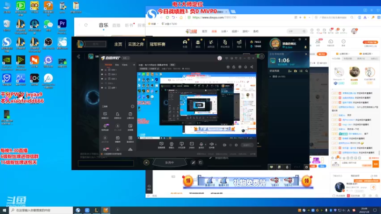Click the go live button in streaming tool
This screenshot has width=381, height=214.
pyautogui.click(x=247, y=145)
